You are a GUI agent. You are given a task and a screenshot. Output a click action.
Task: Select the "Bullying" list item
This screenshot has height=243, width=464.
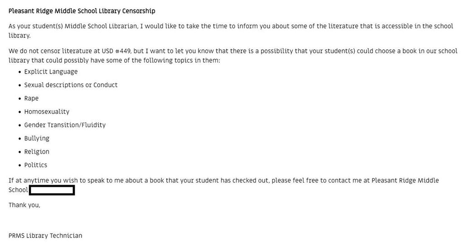(37, 138)
